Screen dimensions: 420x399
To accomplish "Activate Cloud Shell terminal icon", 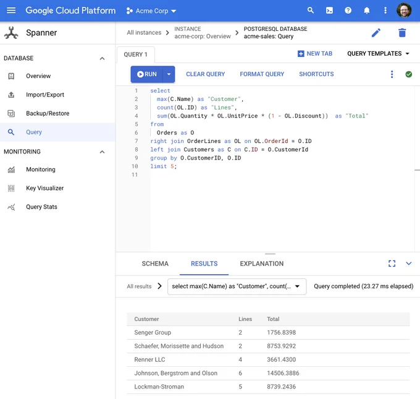I will click(x=329, y=11).
